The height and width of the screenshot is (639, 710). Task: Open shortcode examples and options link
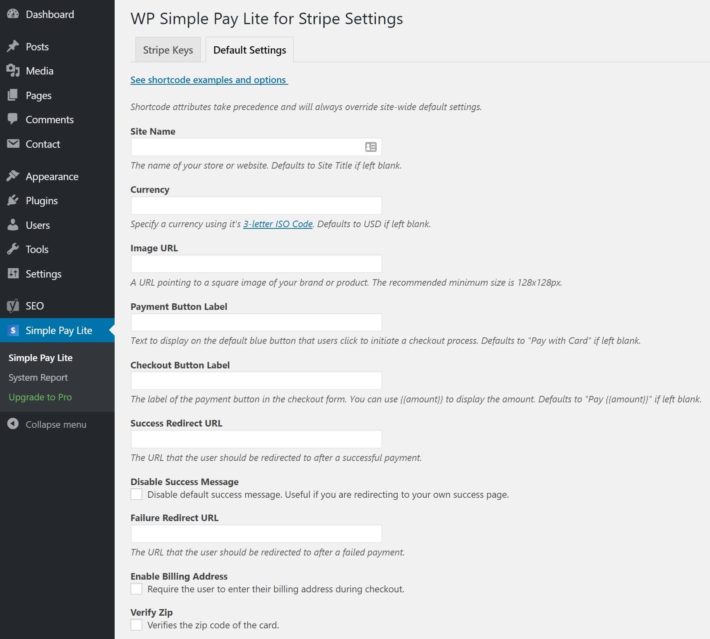point(208,80)
